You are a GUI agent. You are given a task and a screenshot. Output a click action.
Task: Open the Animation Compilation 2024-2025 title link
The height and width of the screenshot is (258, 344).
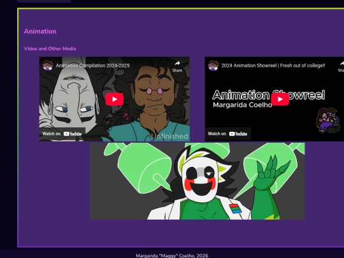coord(92,66)
